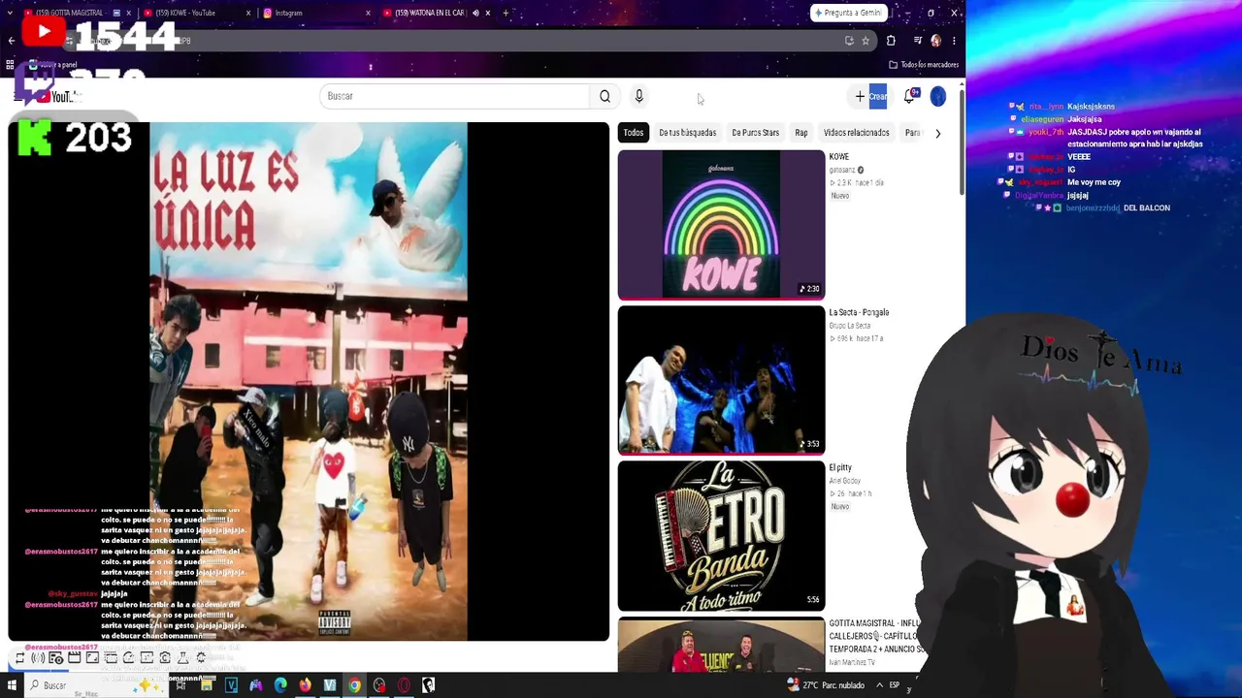Click the Crear button on YouTube
Image resolution: width=1242 pixels, height=698 pixels.
870,96
